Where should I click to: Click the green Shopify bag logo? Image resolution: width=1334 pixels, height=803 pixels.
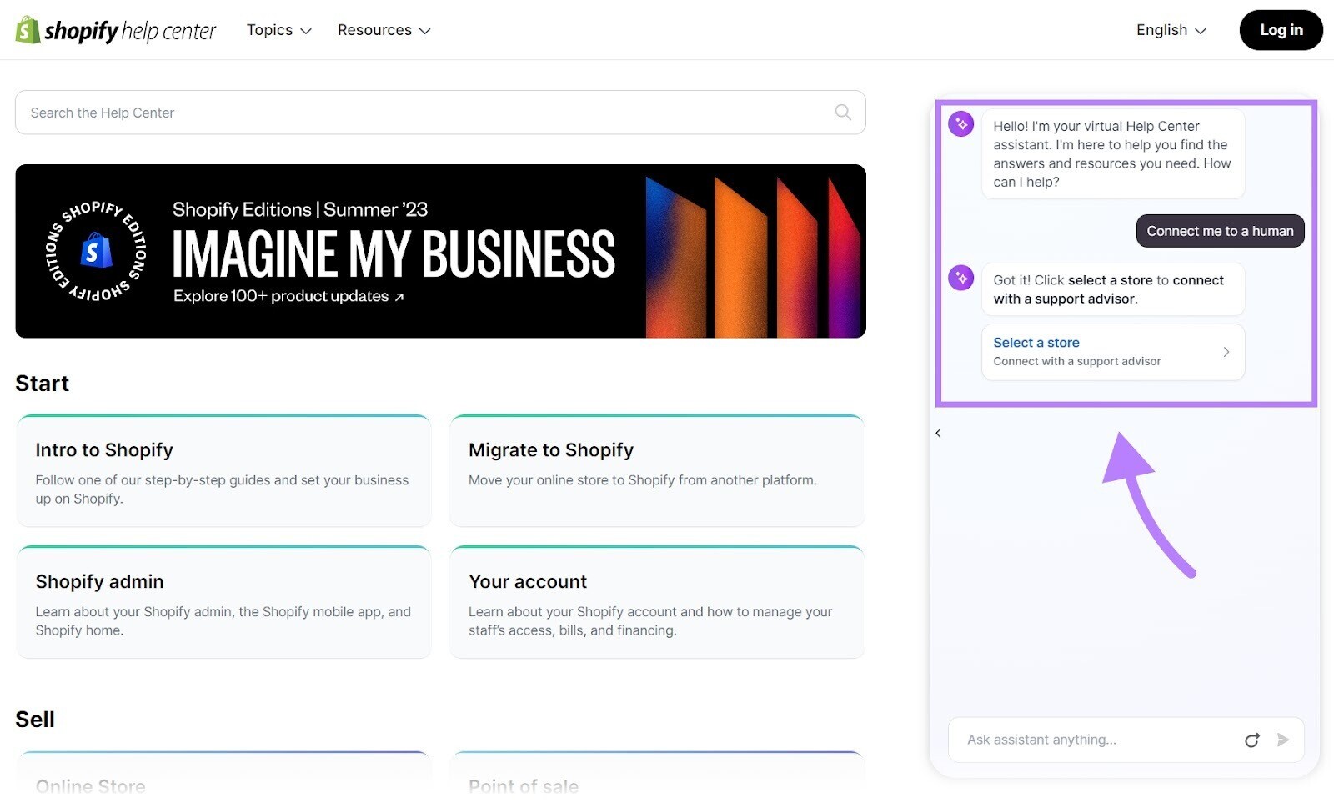(26, 29)
